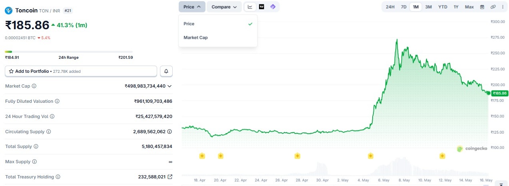The width and height of the screenshot is (509, 186).
Task: Collapse the Price dropdown
Action: [x=192, y=7]
